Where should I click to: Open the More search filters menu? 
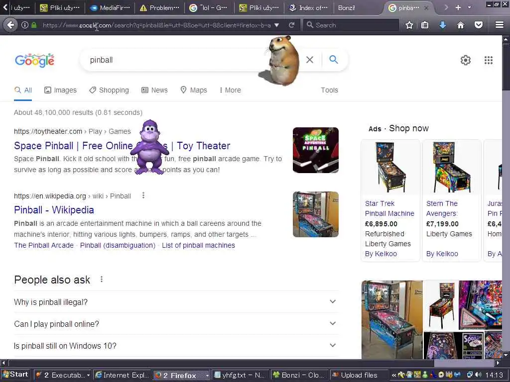coord(230,90)
